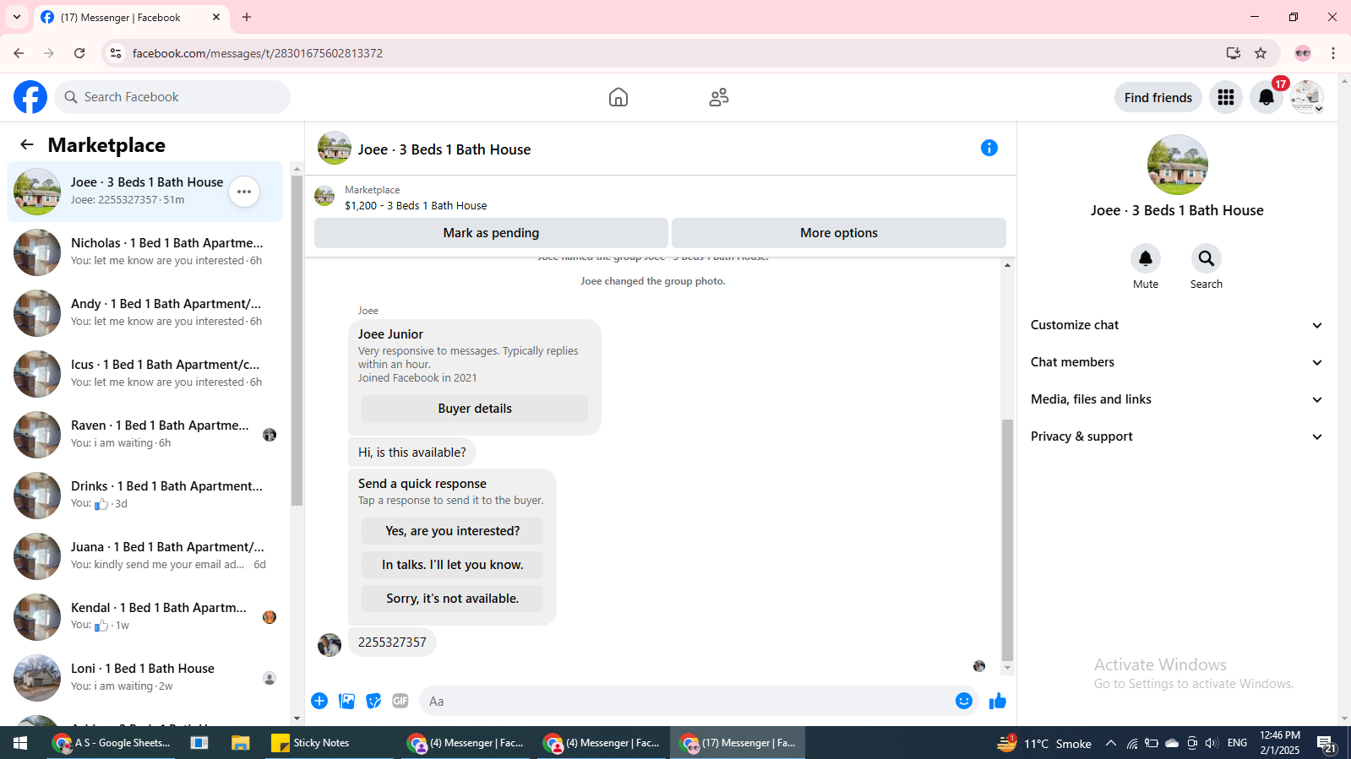Viewport: 1351px width, 759px height.
Task: Open Kendal 1 Bed 1 Bath conversation
Action: click(145, 617)
